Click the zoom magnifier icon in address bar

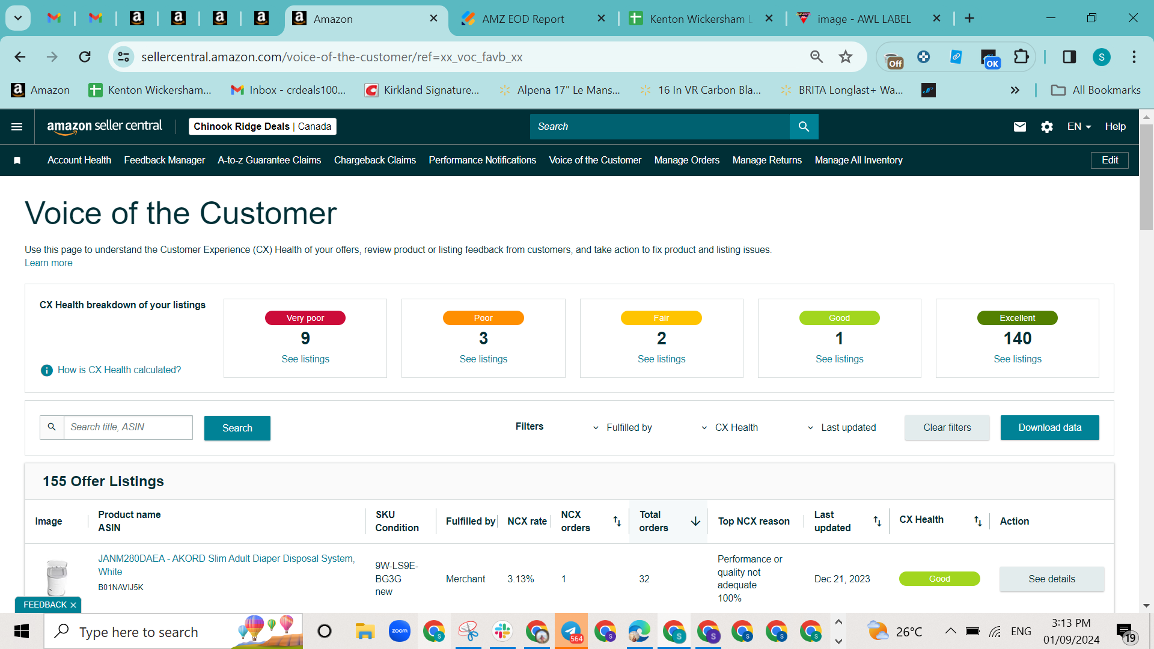pyautogui.click(x=816, y=57)
